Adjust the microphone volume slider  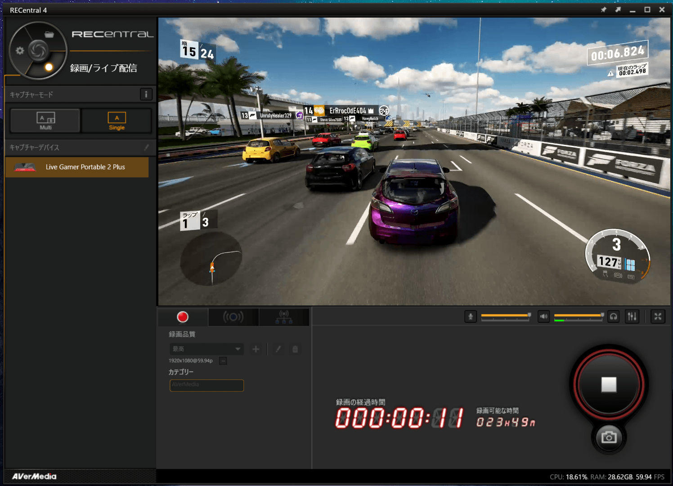pyautogui.click(x=506, y=316)
